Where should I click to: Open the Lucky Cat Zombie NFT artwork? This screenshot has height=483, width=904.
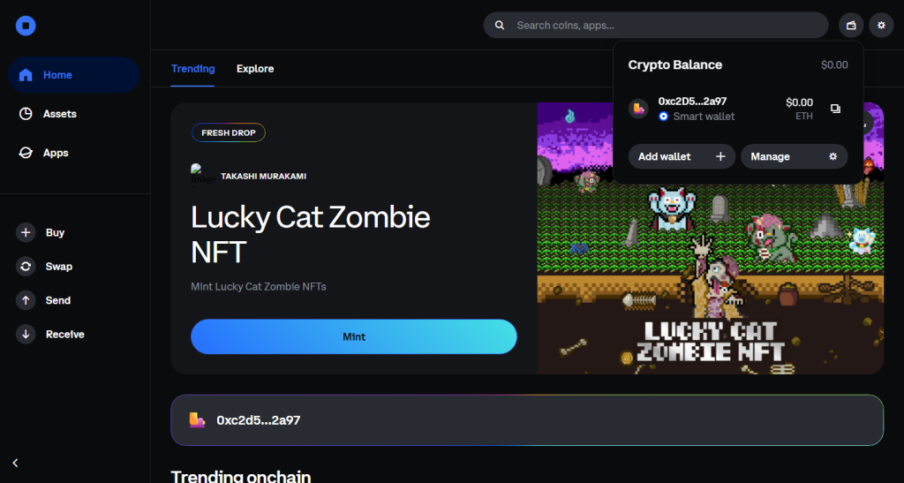coord(711,238)
